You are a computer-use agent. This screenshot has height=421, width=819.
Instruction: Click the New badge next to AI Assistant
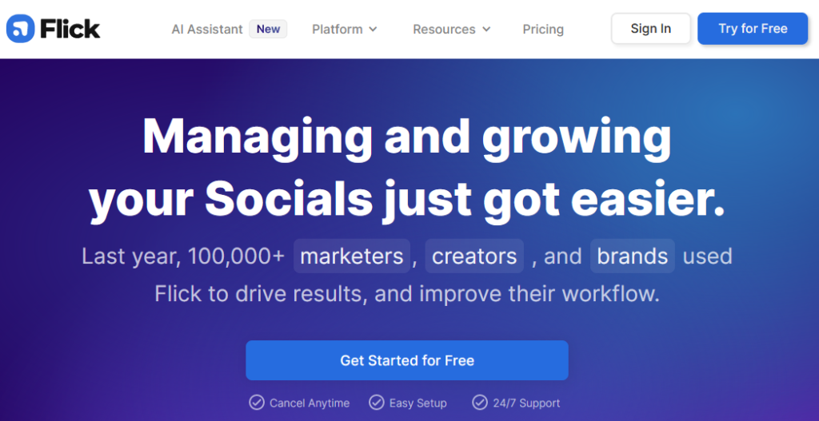click(x=268, y=29)
